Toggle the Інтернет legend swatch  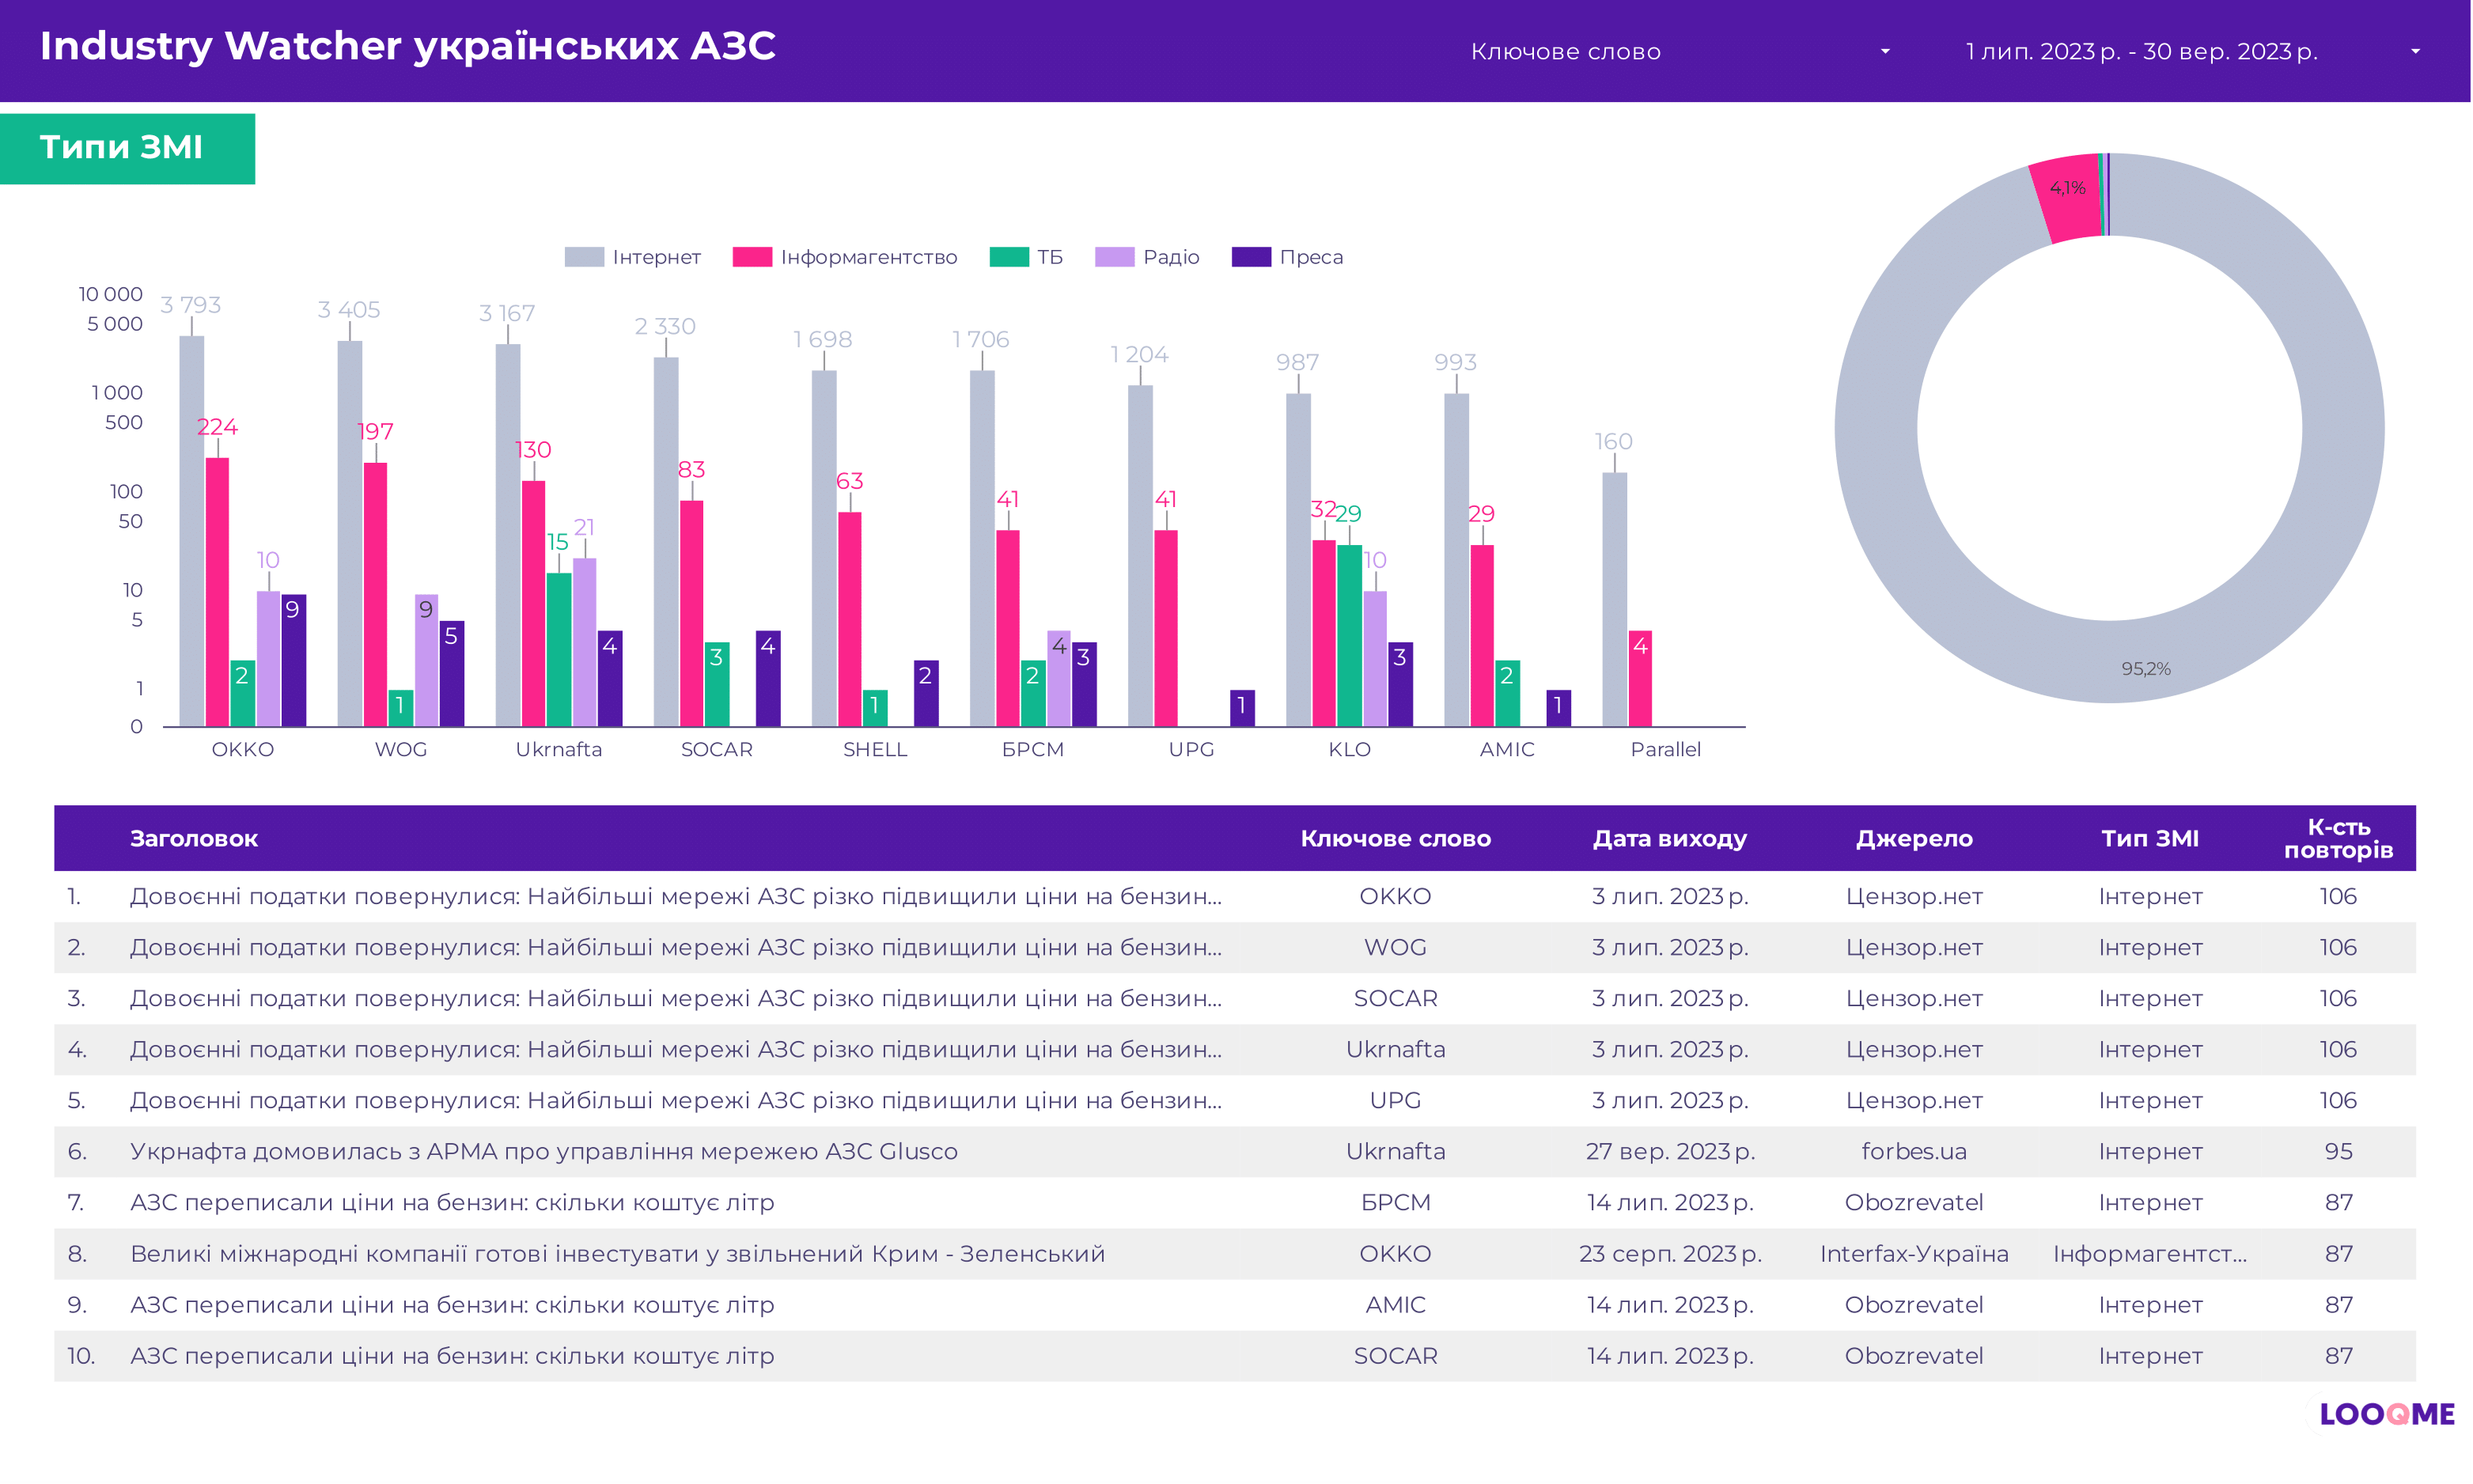click(x=584, y=257)
